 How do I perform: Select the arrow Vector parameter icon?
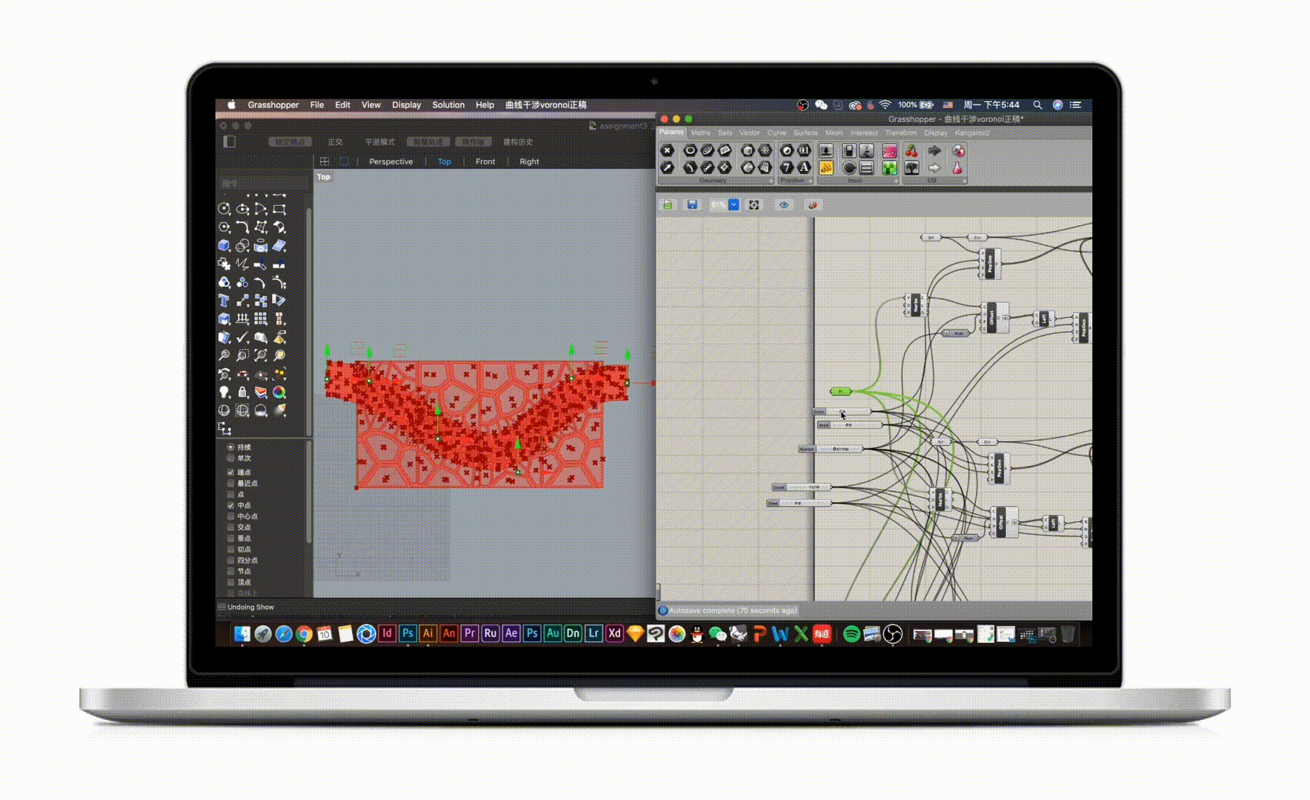tap(667, 168)
